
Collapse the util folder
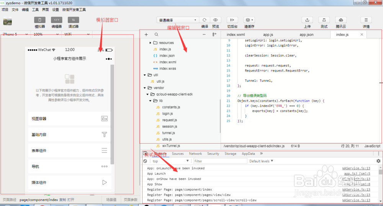(x=145, y=75)
